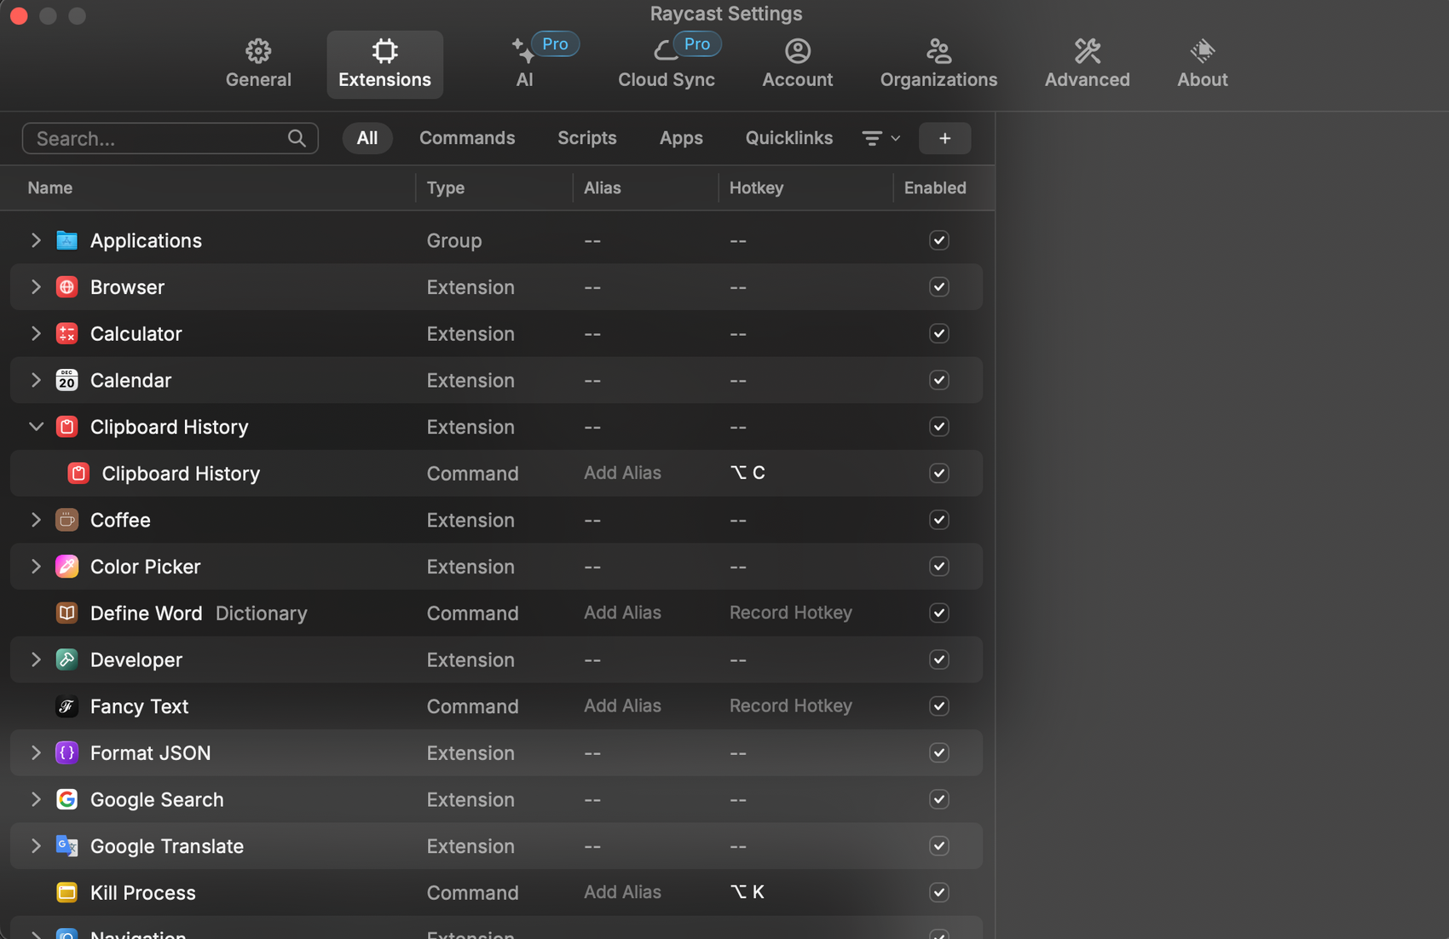Filter list by Apps

pos(681,138)
